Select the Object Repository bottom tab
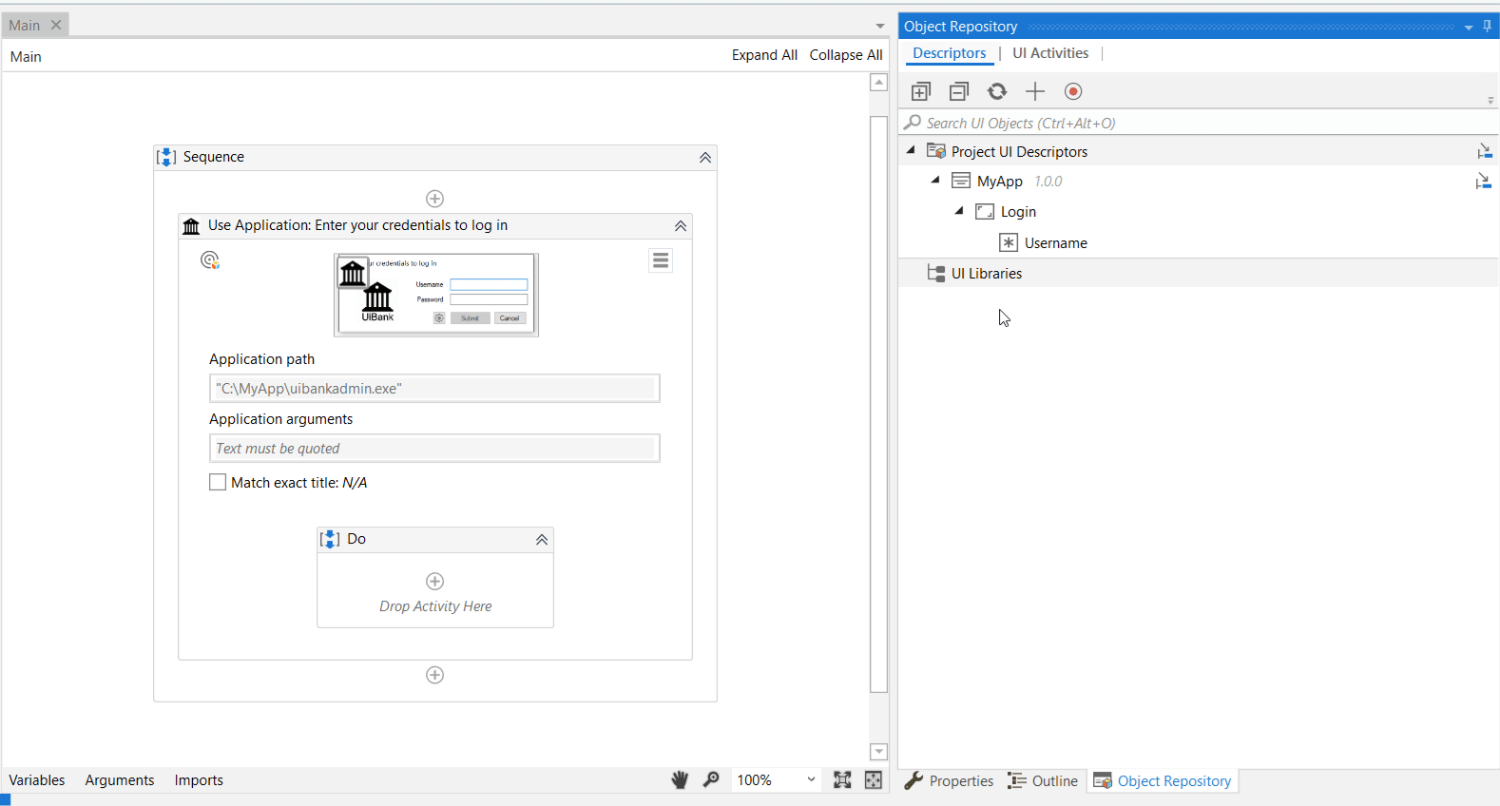Image resolution: width=1500 pixels, height=806 pixels. pyautogui.click(x=1163, y=780)
